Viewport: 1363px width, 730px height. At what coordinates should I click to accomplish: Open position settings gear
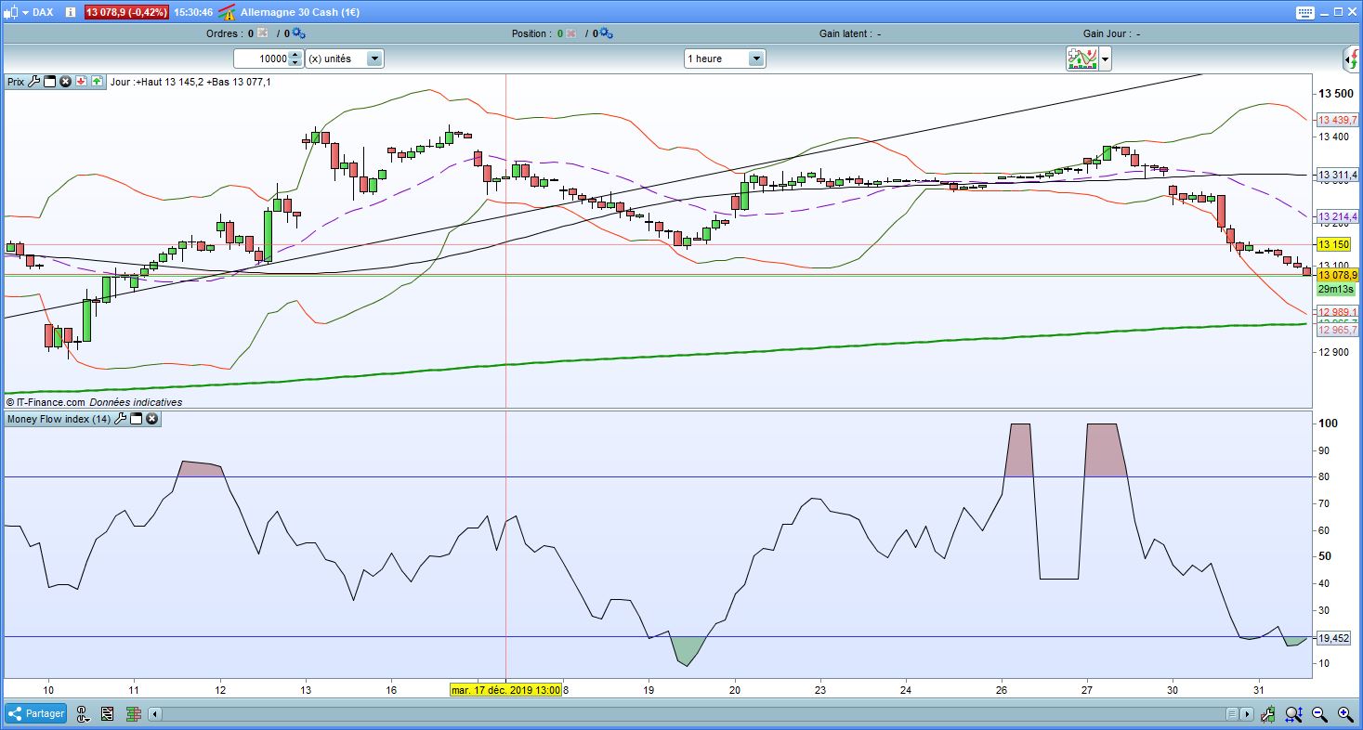click(x=607, y=33)
